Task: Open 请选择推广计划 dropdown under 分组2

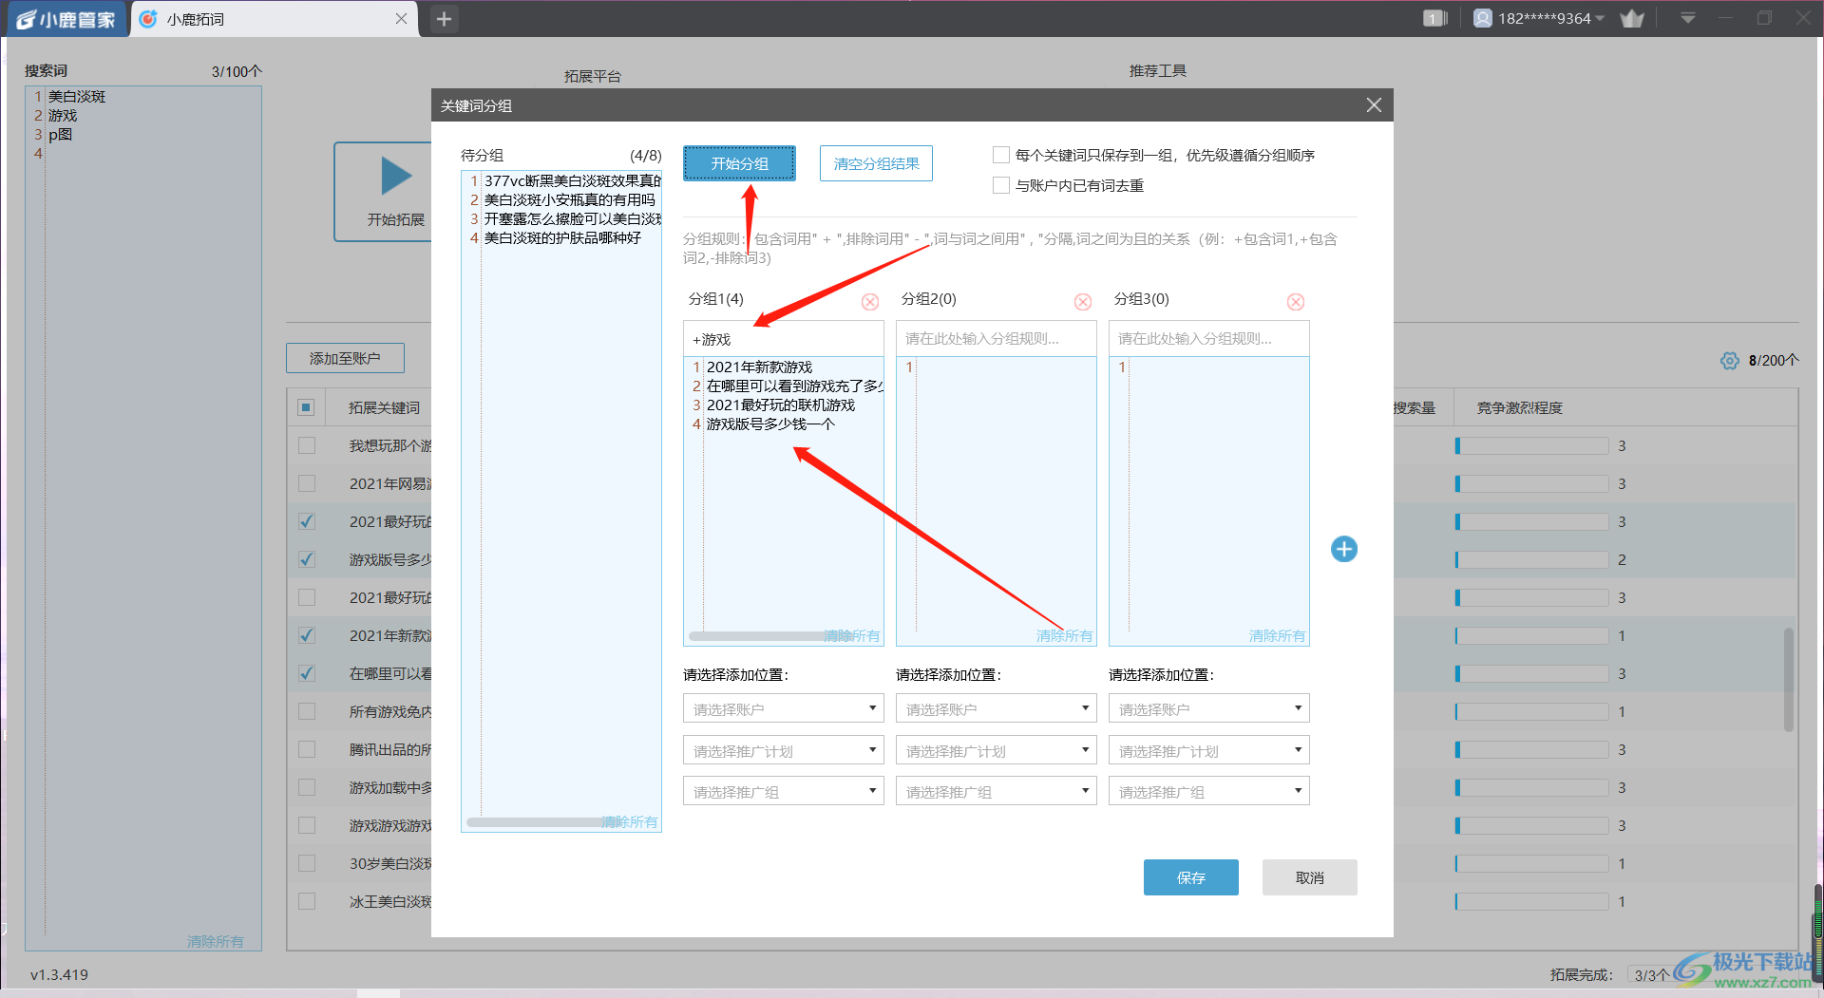Action: click(997, 750)
